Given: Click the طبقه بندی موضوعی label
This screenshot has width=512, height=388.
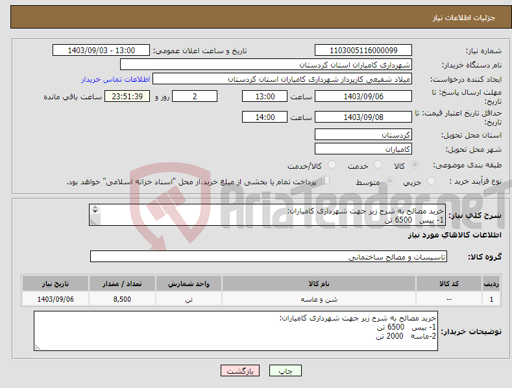Looking at the screenshot, I should click(467, 165).
